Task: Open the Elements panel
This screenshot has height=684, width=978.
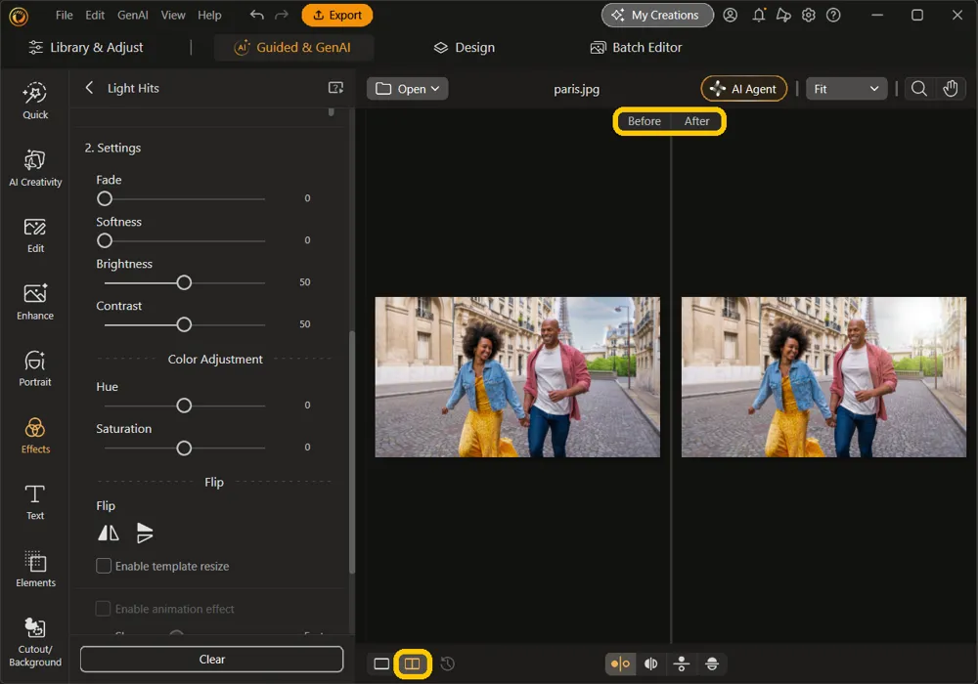Action: pos(35,570)
